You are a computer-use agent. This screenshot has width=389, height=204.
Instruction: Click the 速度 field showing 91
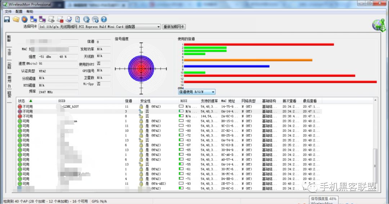pyautogui.click(x=58, y=64)
